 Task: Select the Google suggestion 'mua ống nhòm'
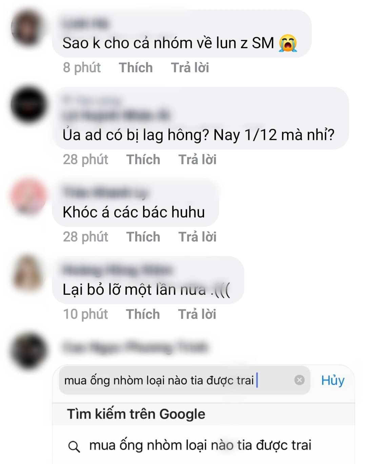203,445
